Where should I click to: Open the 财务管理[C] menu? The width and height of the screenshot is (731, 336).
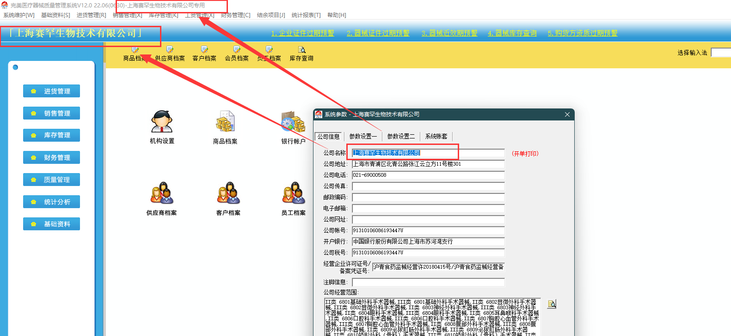pos(235,15)
